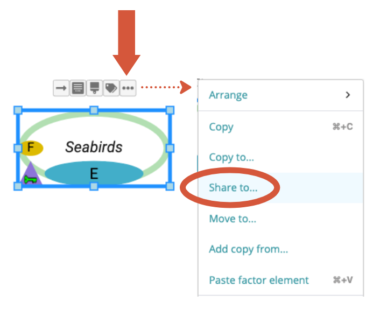Select the Share to... option
Image resolution: width=380 pixels, height=309 pixels.
(x=233, y=188)
